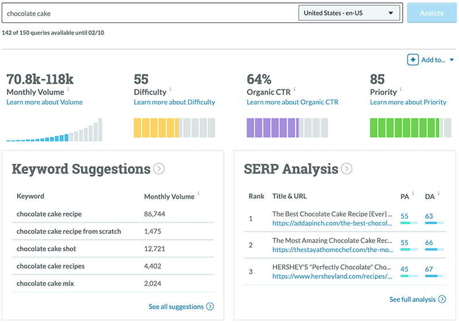Click the Keyword Suggestions arrow circle icon
This screenshot has width=459, height=323.
(159, 169)
